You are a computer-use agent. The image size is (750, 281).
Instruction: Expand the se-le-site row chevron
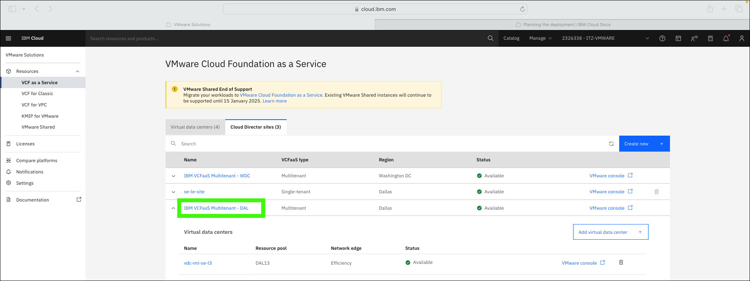tap(173, 192)
